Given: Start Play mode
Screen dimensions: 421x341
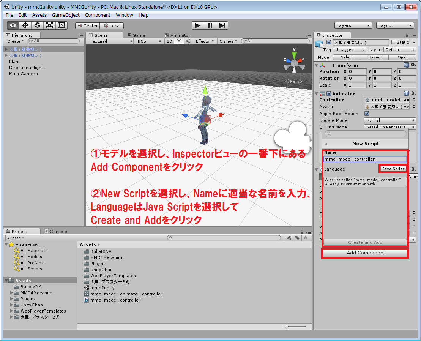Looking at the screenshot, I should pyautogui.click(x=198, y=25).
